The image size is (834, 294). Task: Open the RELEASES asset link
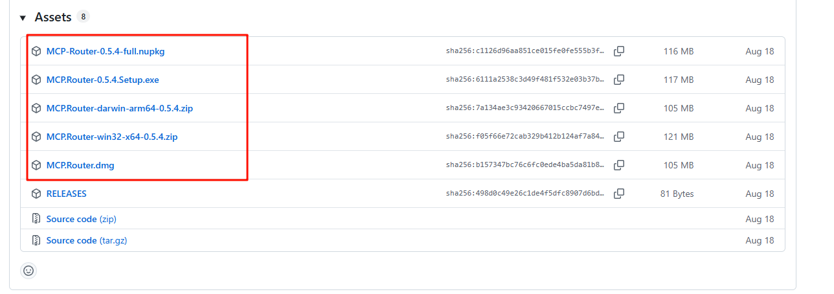click(66, 194)
